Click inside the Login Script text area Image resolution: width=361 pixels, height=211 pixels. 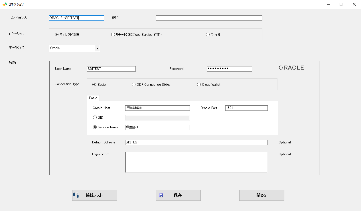[x=196, y=162]
